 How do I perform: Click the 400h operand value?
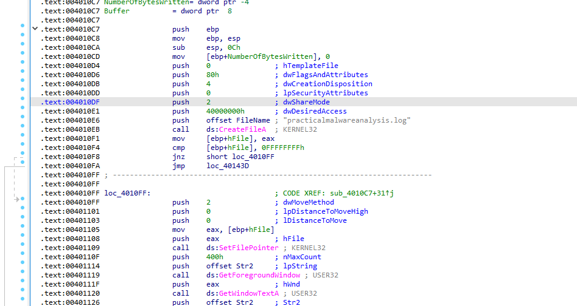click(x=215, y=257)
